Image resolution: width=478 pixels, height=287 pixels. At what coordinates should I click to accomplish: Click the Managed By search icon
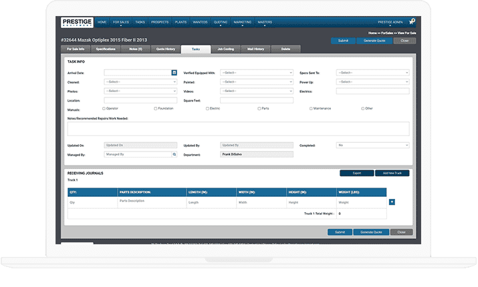[x=174, y=154]
